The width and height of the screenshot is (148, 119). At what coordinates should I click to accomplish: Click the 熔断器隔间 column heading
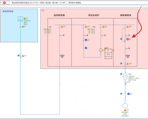[x=126, y=15]
